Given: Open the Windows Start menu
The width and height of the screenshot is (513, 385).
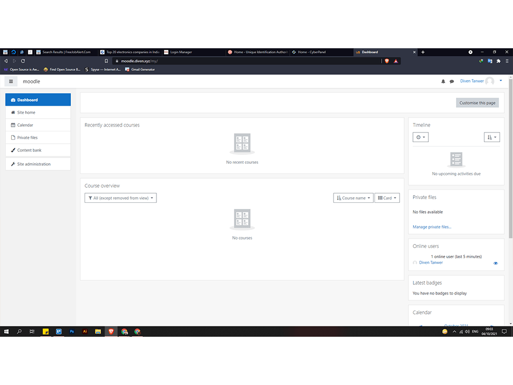Looking at the screenshot, I should pos(6,332).
